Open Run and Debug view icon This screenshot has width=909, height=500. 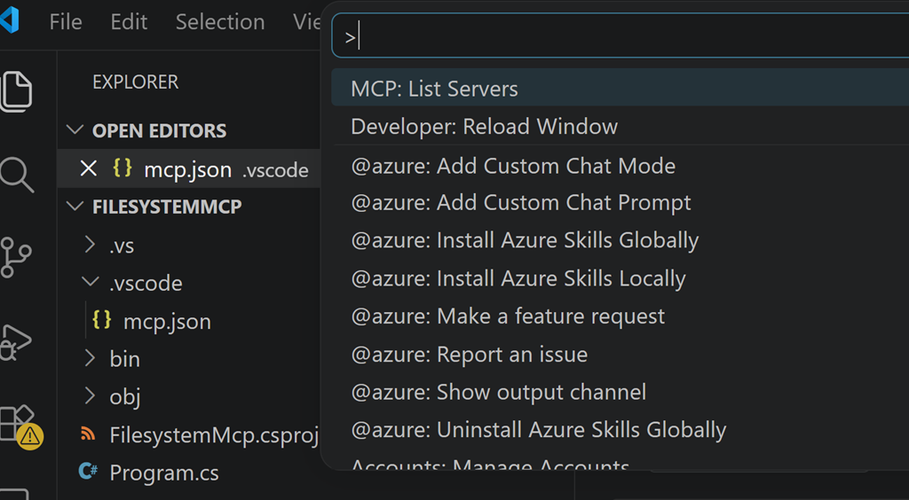point(16,341)
